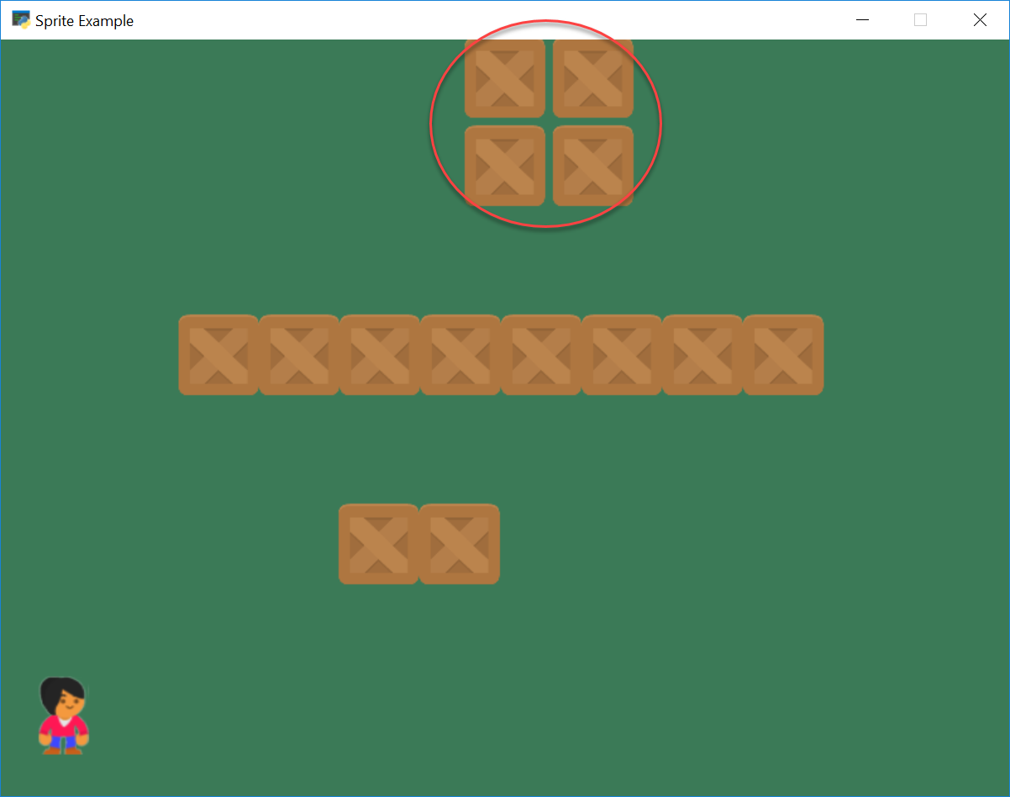Click the right crate of the two-crate pair
The width and height of the screenshot is (1010, 797).
coord(460,544)
